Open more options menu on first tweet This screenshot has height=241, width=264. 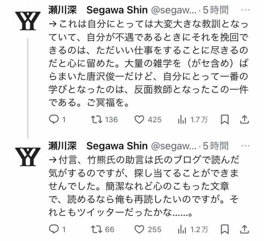point(245,10)
